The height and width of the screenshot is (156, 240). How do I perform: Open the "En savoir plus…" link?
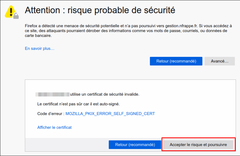(x=40, y=48)
